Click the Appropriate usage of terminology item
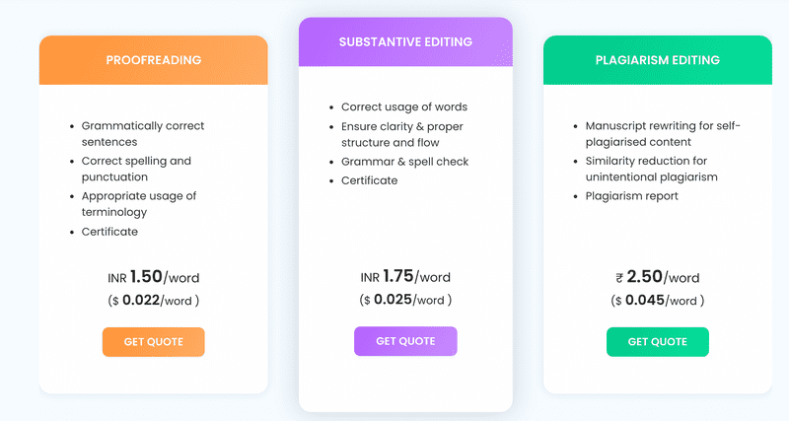Image resolution: width=789 pixels, height=421 pixels. (x=138, y=203)
